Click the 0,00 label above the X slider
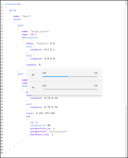This screenshot has width=128, height=158. 44,73
